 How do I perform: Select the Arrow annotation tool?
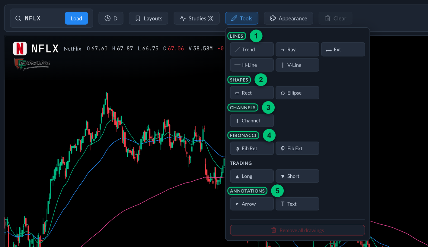252,204
